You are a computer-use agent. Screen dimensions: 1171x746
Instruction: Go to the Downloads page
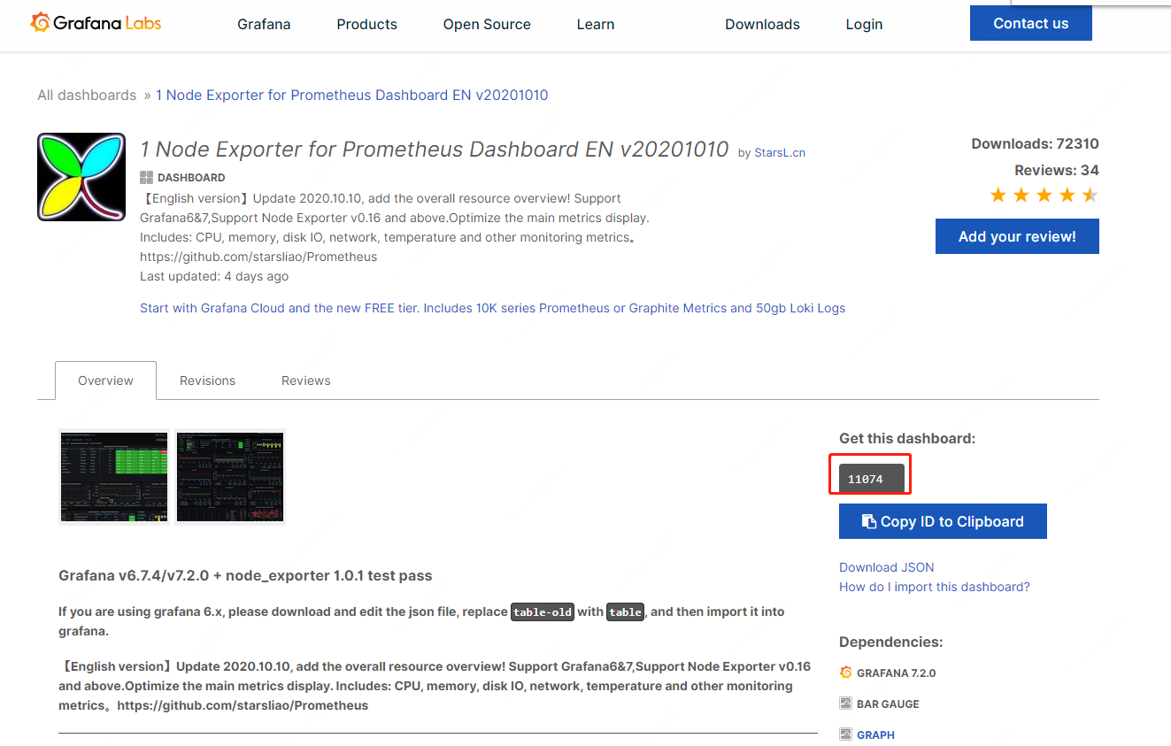(x=762, y=24)
